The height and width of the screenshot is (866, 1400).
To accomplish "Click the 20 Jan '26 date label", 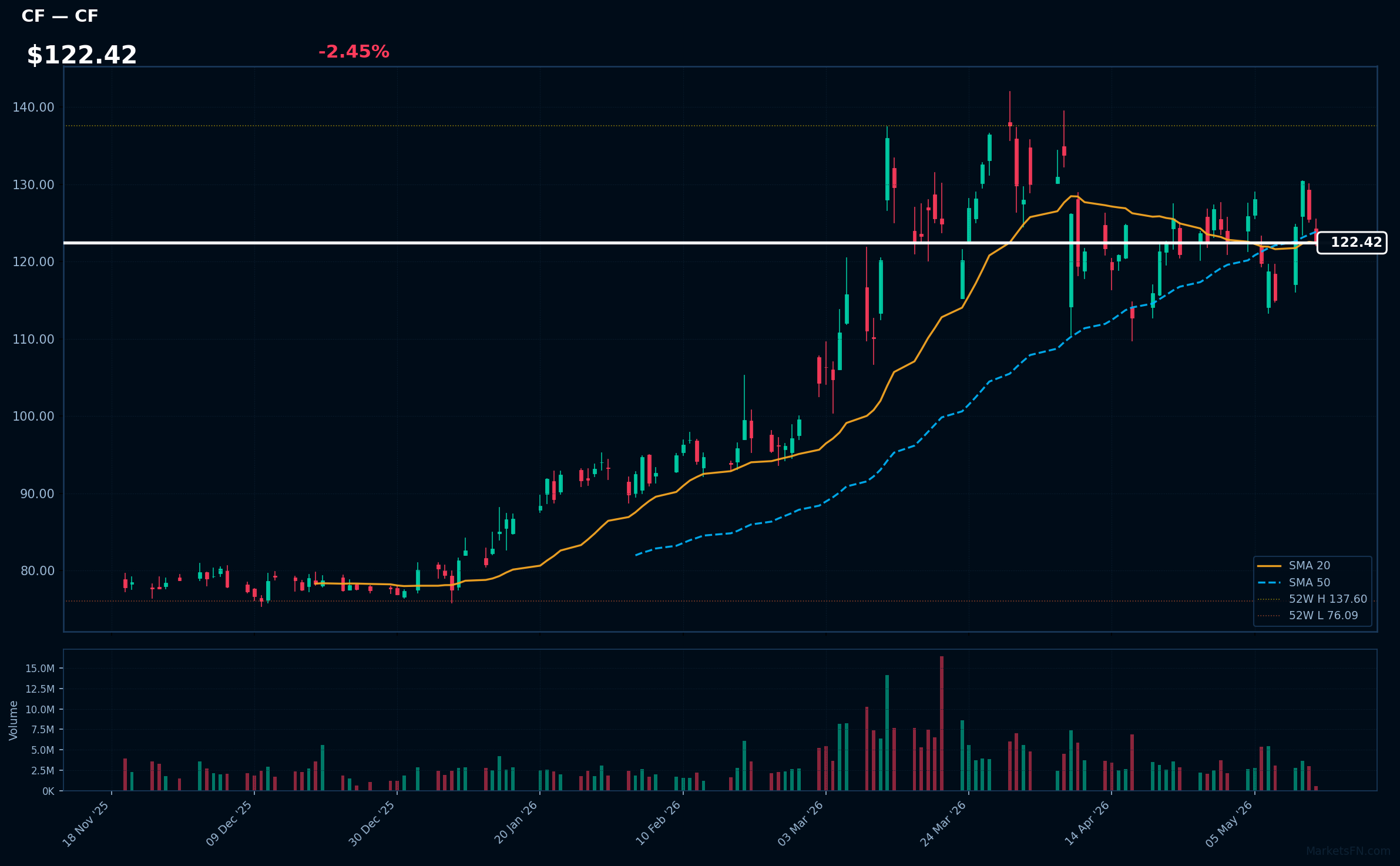I will click(516, 823).
